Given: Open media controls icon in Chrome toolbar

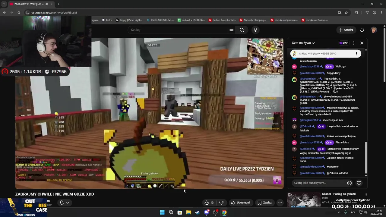Looking at the screenshot, I should click(367, 13).
